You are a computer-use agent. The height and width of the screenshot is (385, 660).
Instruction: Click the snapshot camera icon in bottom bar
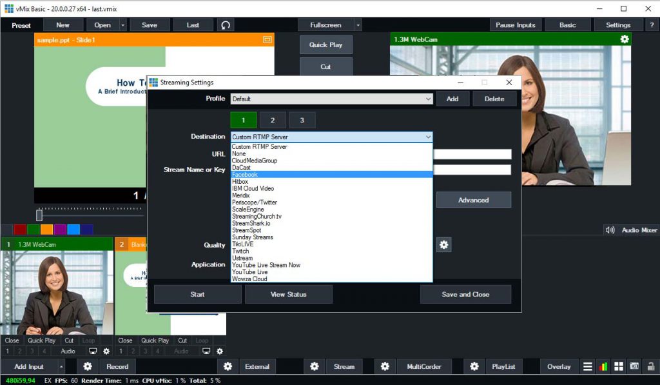pyautogui.click(x=634, y=366)
